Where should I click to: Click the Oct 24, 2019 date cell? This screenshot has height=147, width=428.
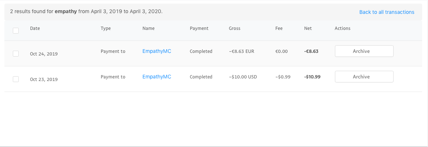(44, 54)
